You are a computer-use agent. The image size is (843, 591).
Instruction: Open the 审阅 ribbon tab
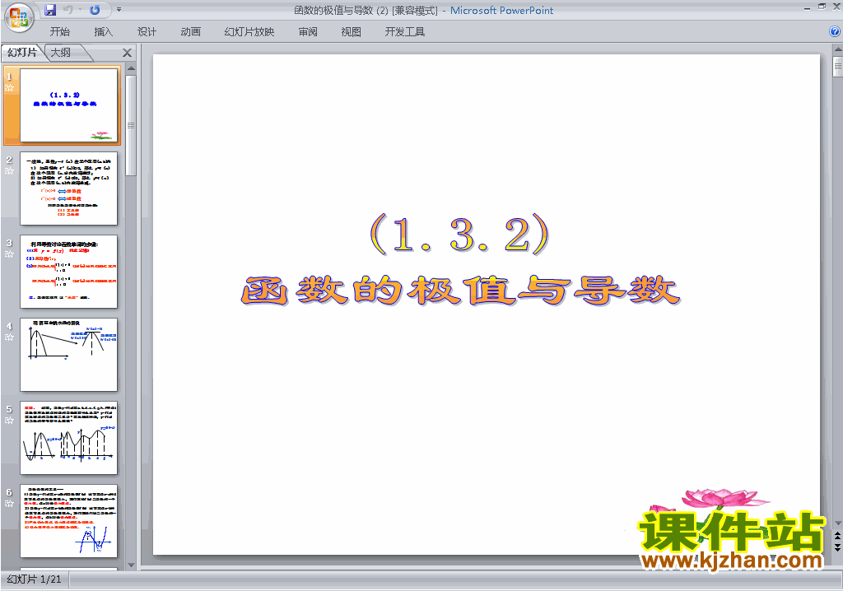click(x=308, y=32)
